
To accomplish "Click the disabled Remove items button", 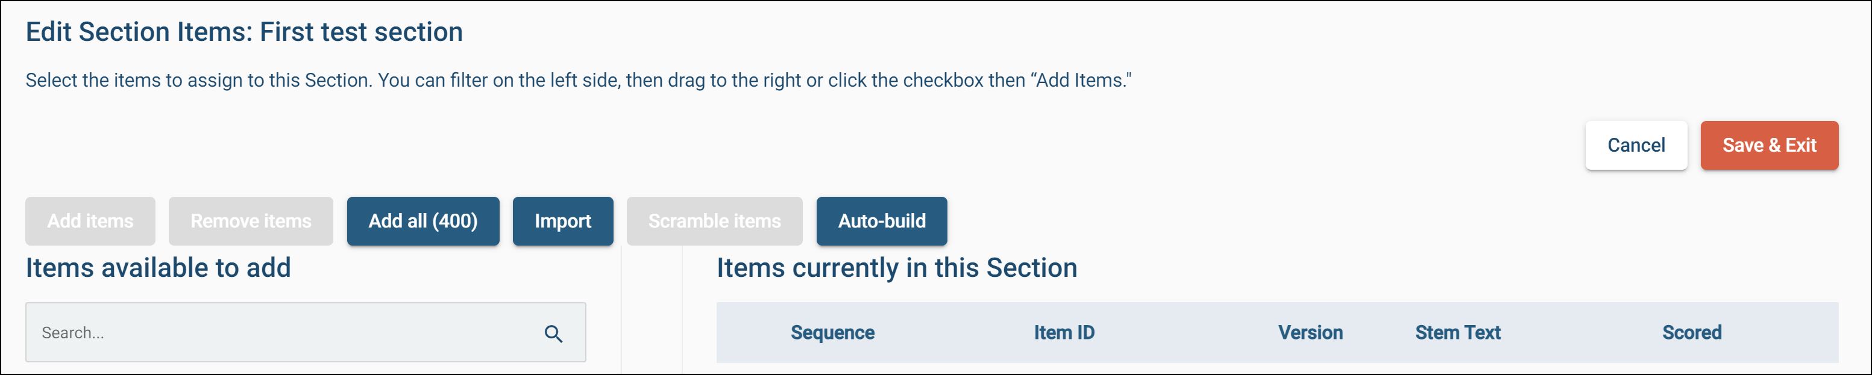I will coord(251,222).
